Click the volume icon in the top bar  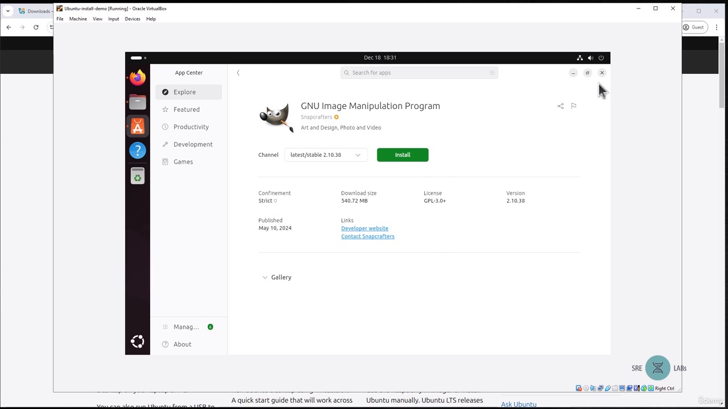point(590,58)
